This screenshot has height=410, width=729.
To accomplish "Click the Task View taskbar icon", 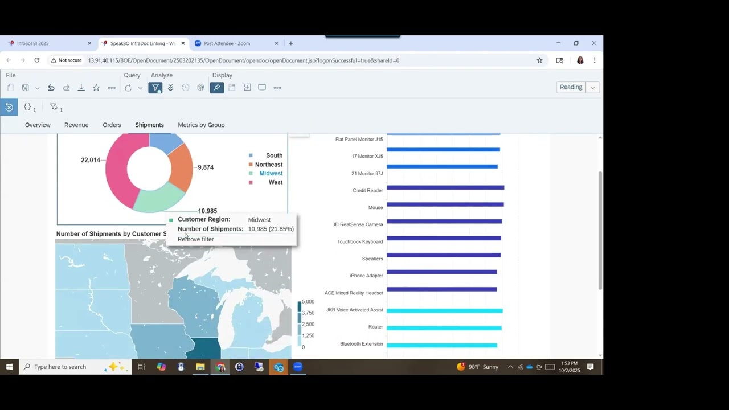I will point(141,367).
